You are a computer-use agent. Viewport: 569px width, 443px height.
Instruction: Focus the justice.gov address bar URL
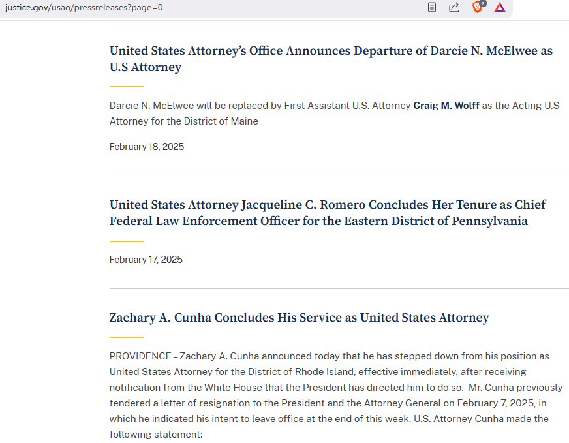click(84, 8)
